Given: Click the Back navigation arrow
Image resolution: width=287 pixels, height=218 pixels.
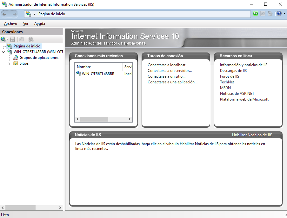Looking at the screenshot, I should (5, 14).
